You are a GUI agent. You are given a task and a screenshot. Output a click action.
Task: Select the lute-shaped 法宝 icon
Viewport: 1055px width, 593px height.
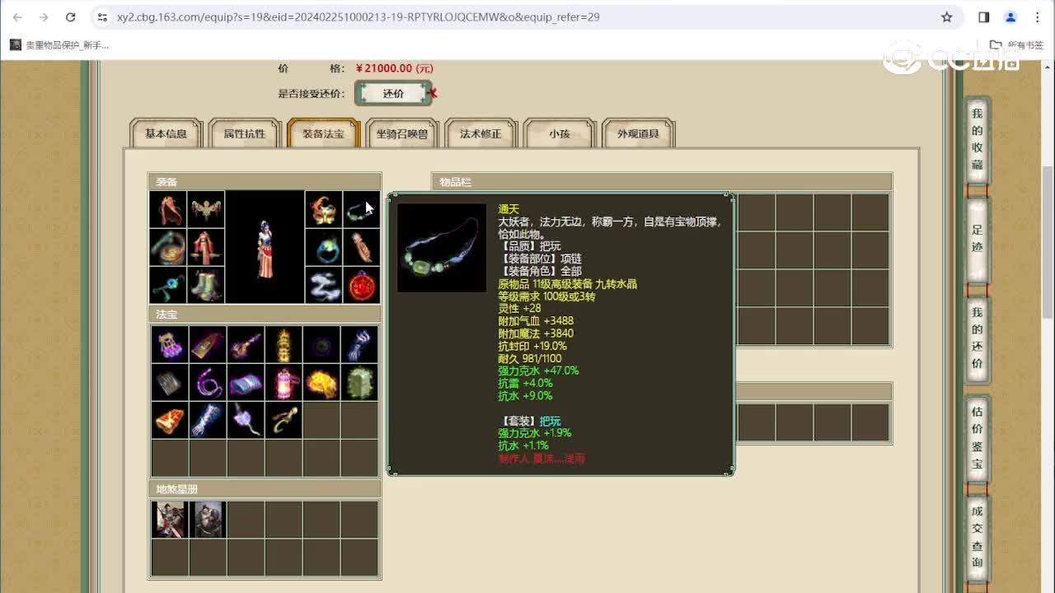coord(246,344)
